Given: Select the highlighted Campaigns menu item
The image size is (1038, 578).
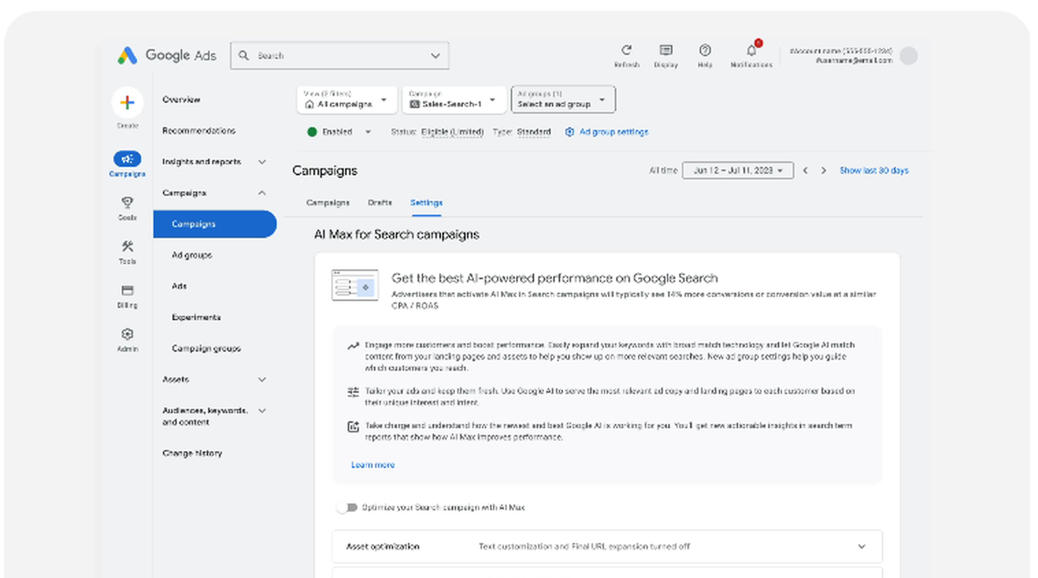Looking at the screenshot, I should (x=215, y=224).
